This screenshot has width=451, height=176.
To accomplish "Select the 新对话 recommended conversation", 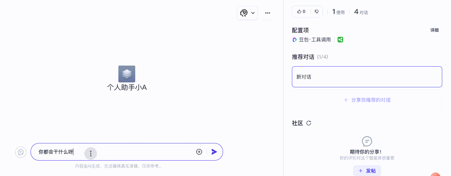I will click(367, 77).
